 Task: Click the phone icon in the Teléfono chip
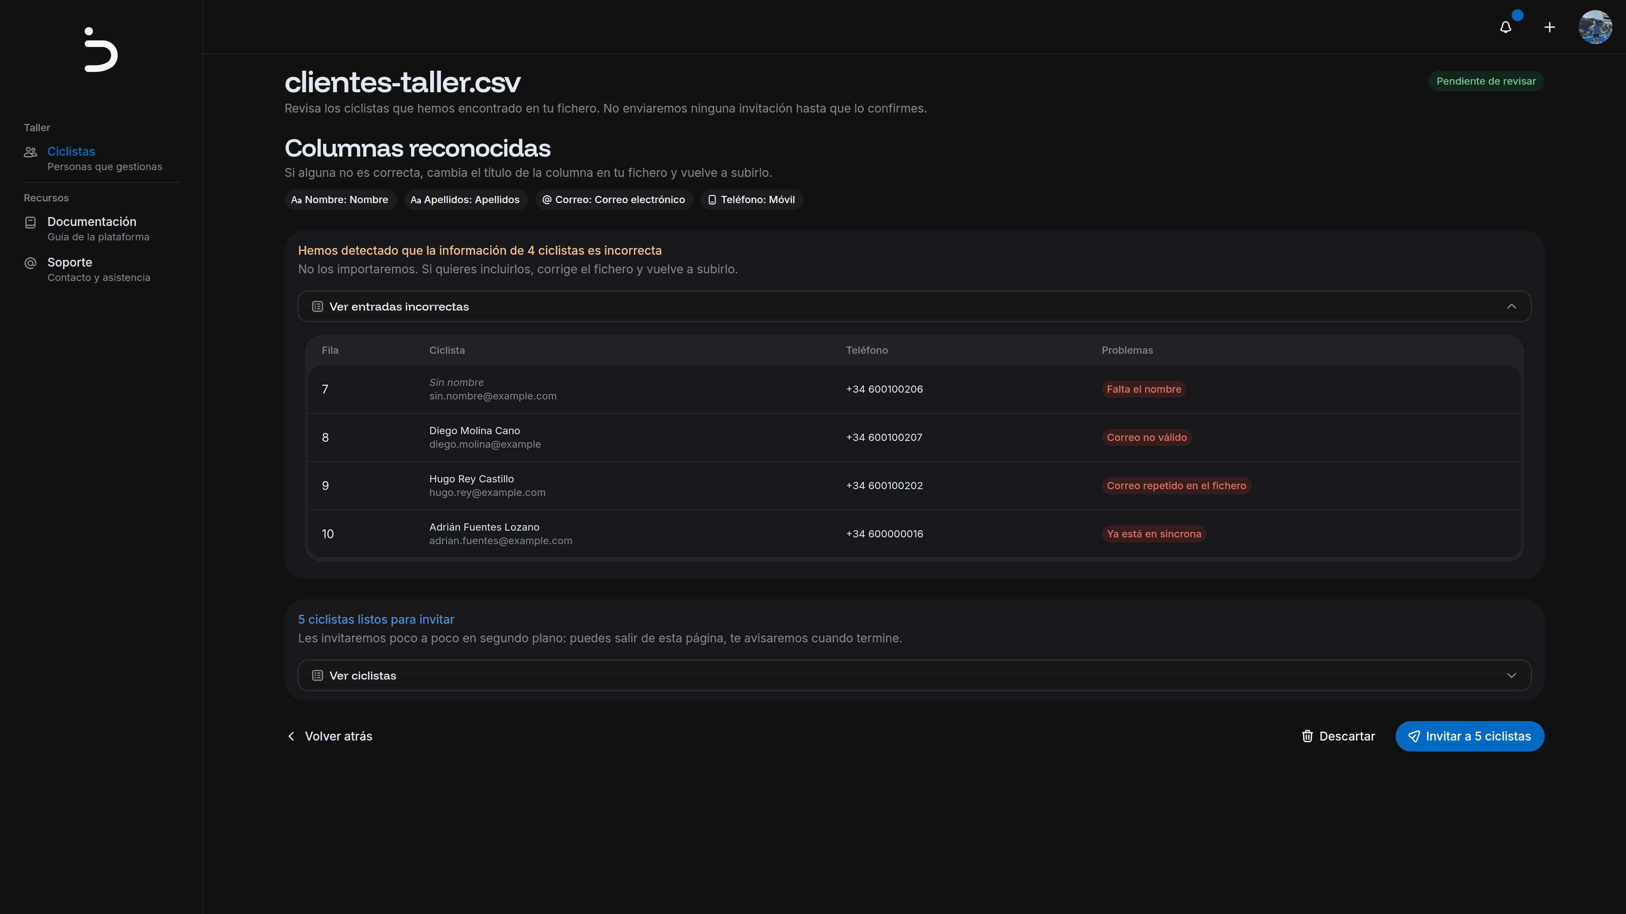[x=712, y=200]
